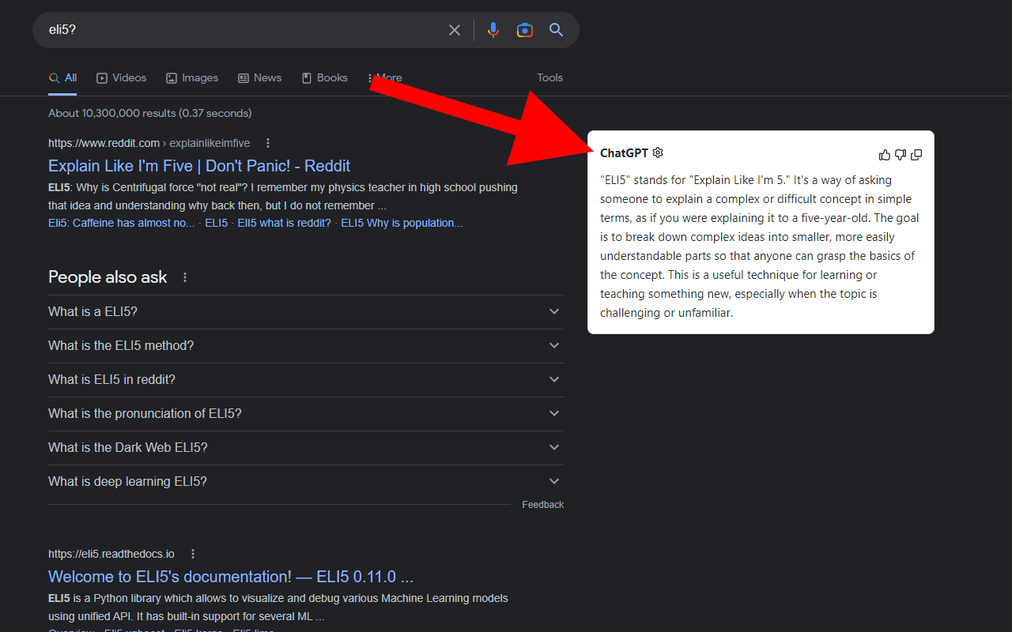Image resolution: width=1012 pixels, height=632 pixels.
Task: Give thumbs down to ChatGPT answer
Action: click(x=901, y=155)
